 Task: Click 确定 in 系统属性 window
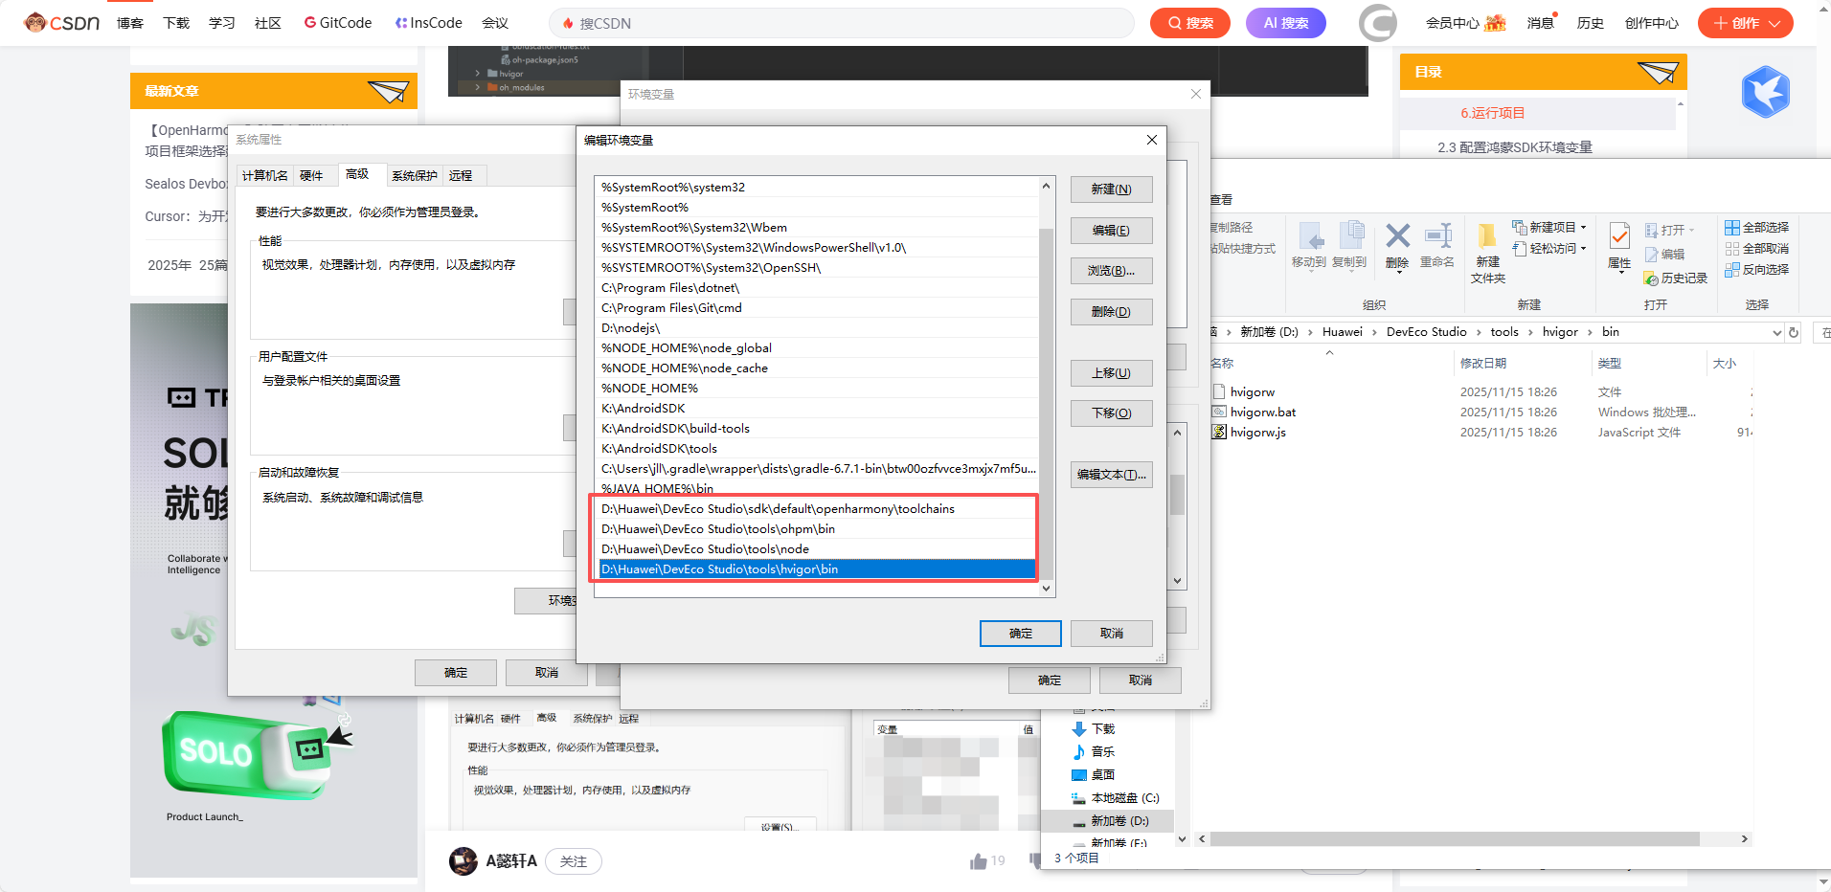456,673
